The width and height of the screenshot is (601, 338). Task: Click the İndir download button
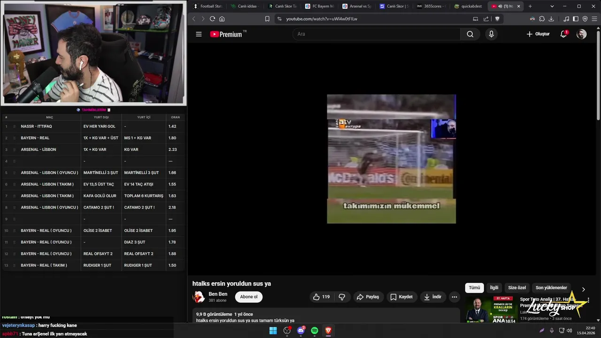pos(432,297)
